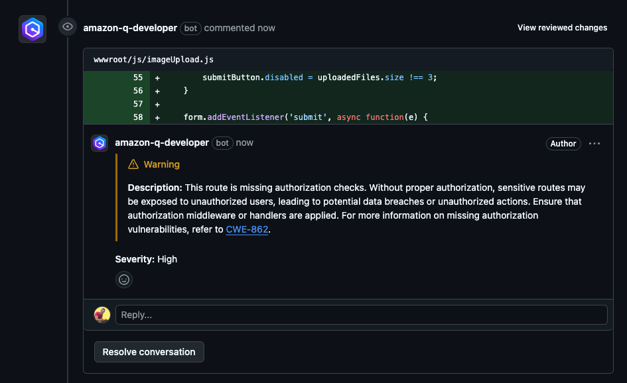Screen dimensions: 627x383
Task: Click amazon-q-developer name in the inline comment
Action: pyautogui.click(x=162, y=143)
